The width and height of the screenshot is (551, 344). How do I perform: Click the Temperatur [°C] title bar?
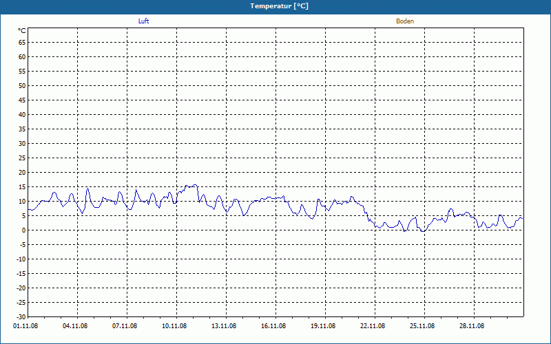coord(275,7)
